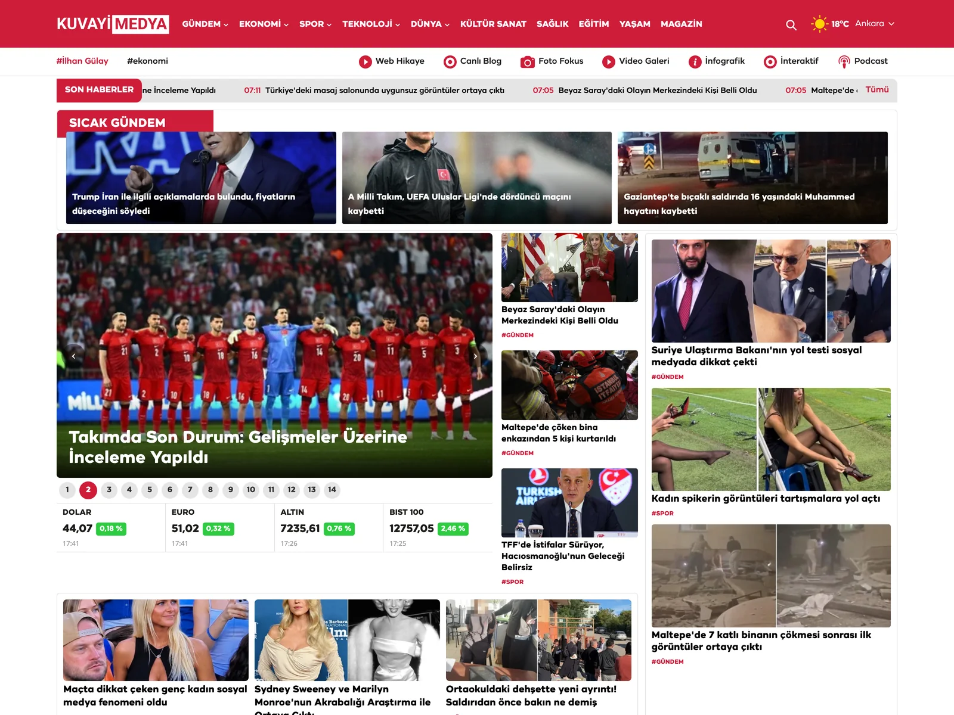Screen dimensions: 954x715
Task: Open Kadın spikerin görüntüleri headline
Action: pyautogui.click(x=766, y=498)
